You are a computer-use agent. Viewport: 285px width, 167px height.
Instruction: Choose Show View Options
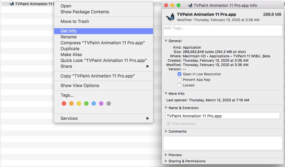(x=103, y=86)
